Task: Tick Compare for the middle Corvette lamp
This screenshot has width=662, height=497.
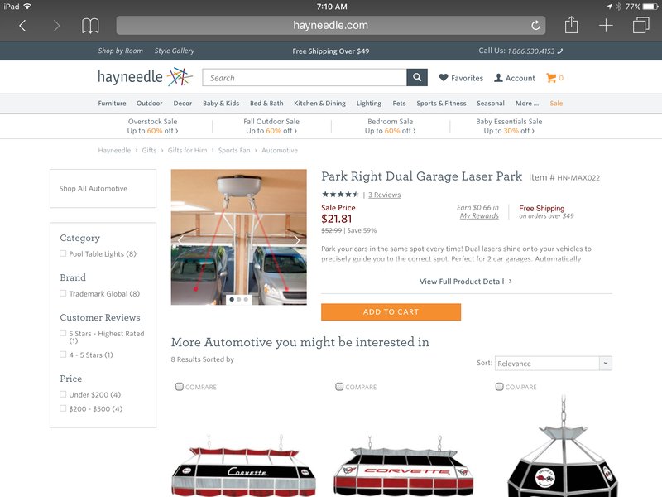Action: (x=339, y=387)
